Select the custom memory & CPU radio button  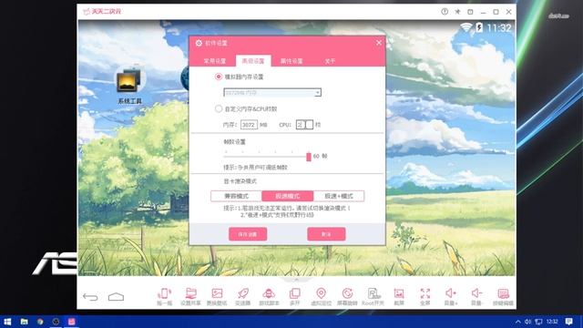pos(219,108)
